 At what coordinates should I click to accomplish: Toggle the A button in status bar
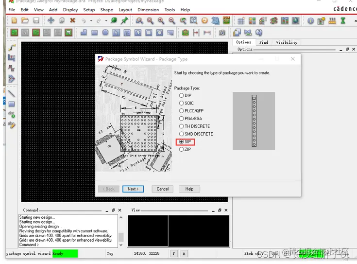coord(184,253)
